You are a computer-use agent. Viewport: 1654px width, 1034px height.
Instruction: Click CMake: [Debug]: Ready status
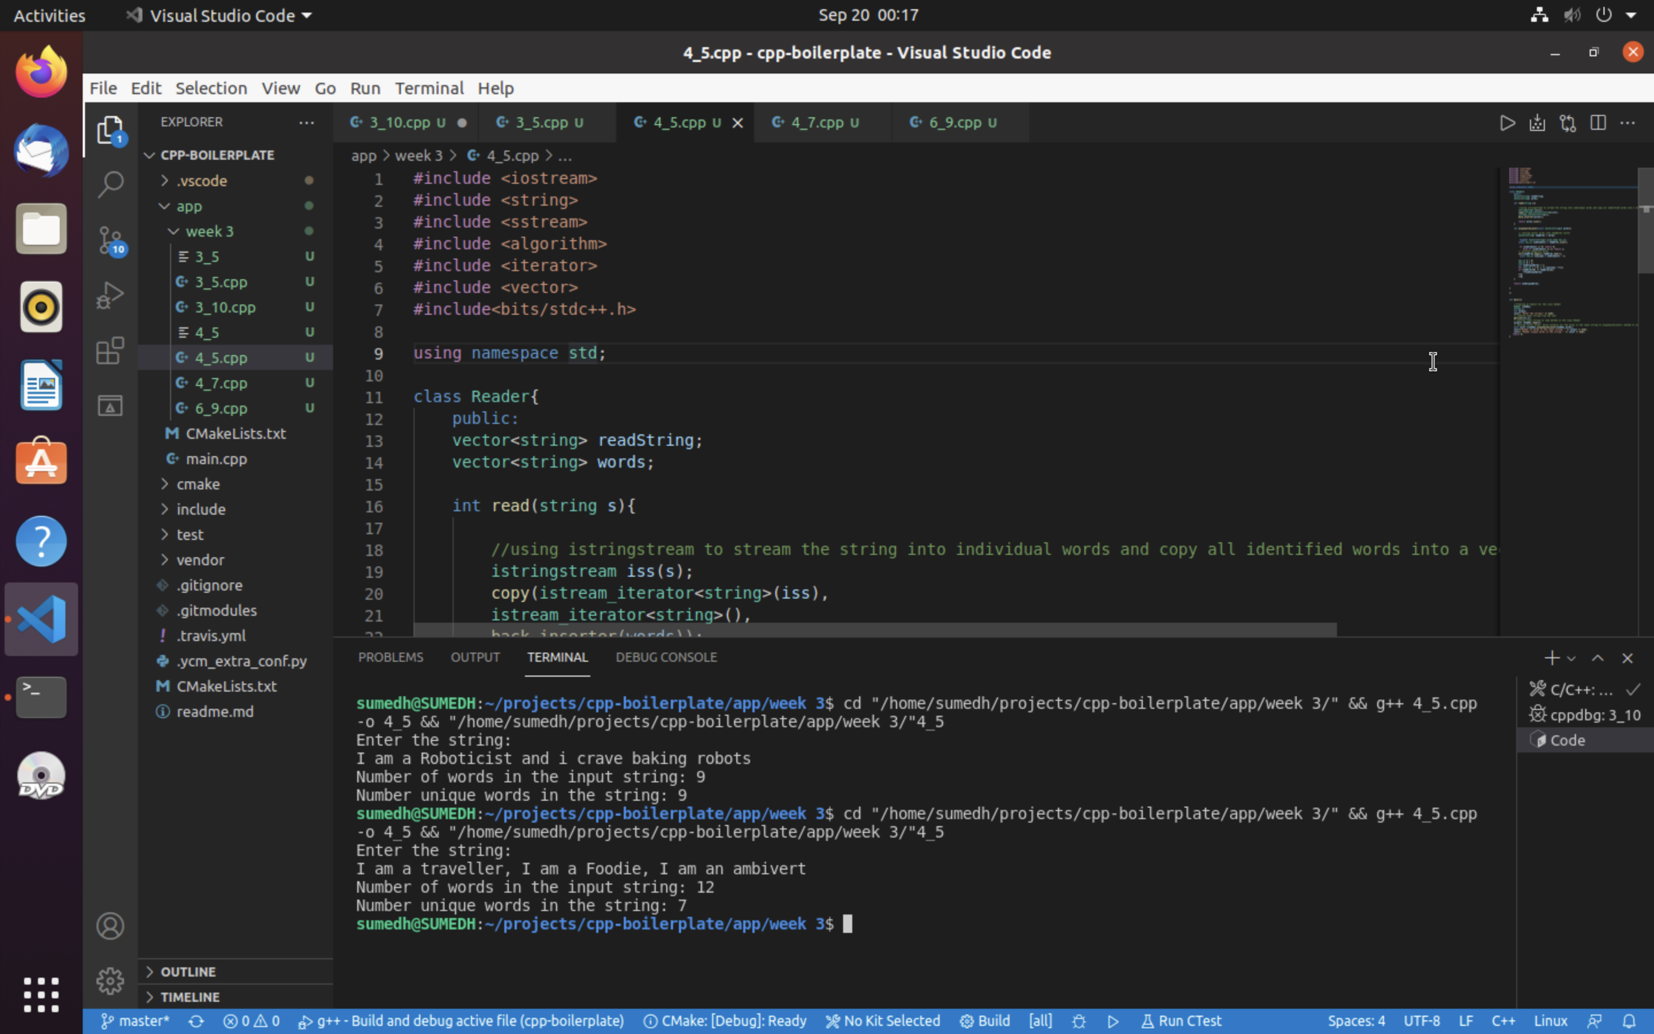point(725,1021)
